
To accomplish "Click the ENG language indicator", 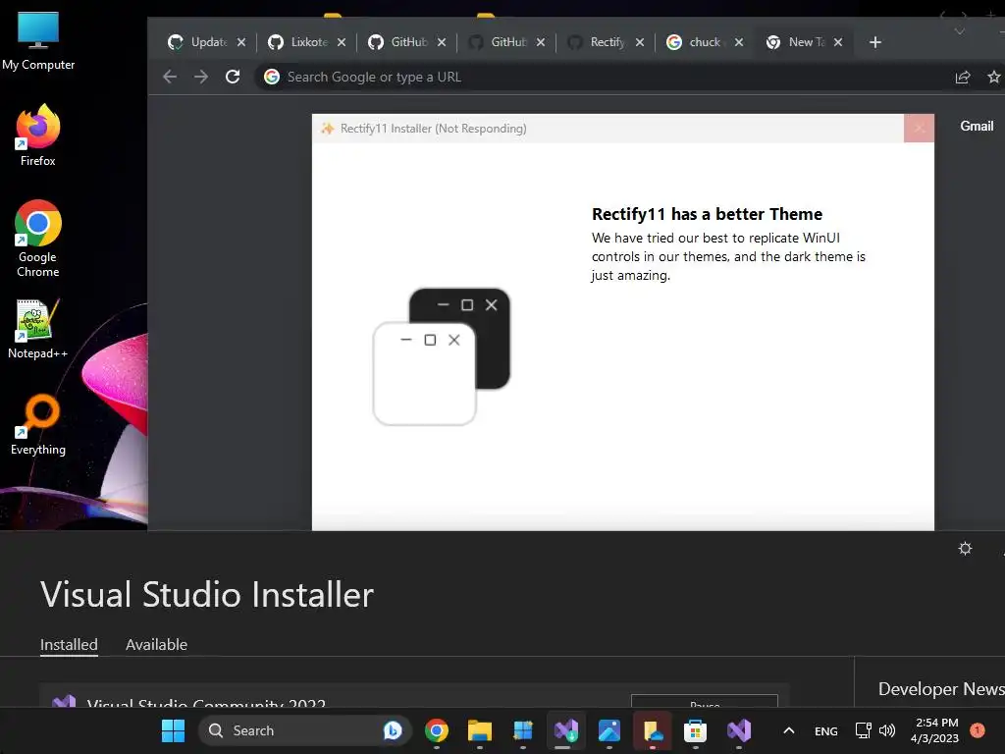I will pos(825,730).
